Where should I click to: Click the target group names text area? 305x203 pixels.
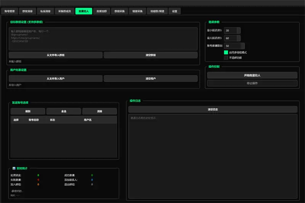(103, 39)
